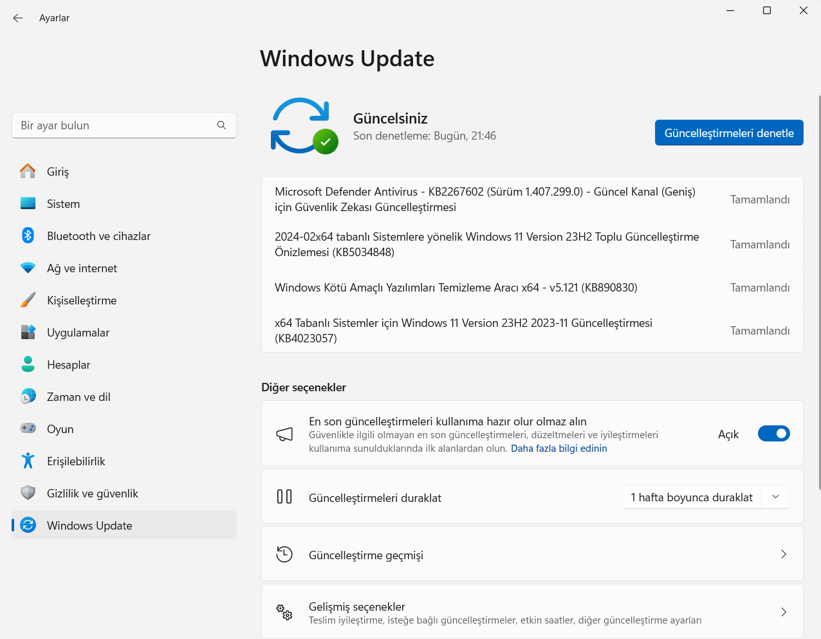This screenshot has height=639, width=821.
Task: Click Tamamlandı status for KB890830
Action: point(760,288)
